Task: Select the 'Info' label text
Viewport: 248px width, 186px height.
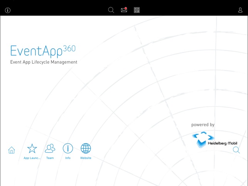Action: (x=68, y=158)
